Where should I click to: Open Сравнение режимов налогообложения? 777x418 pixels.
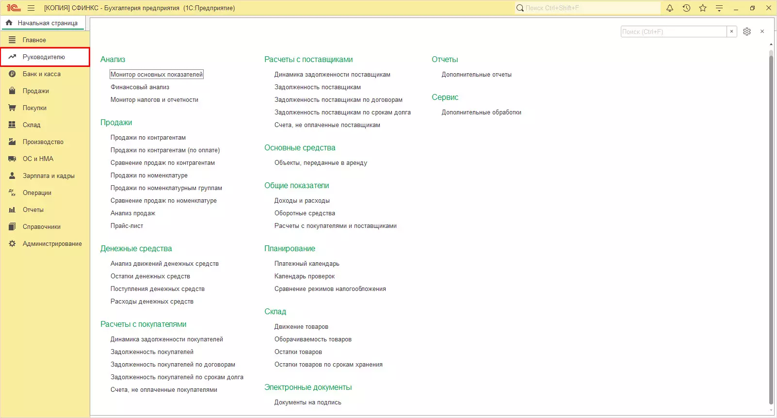[x=330, y=289]
